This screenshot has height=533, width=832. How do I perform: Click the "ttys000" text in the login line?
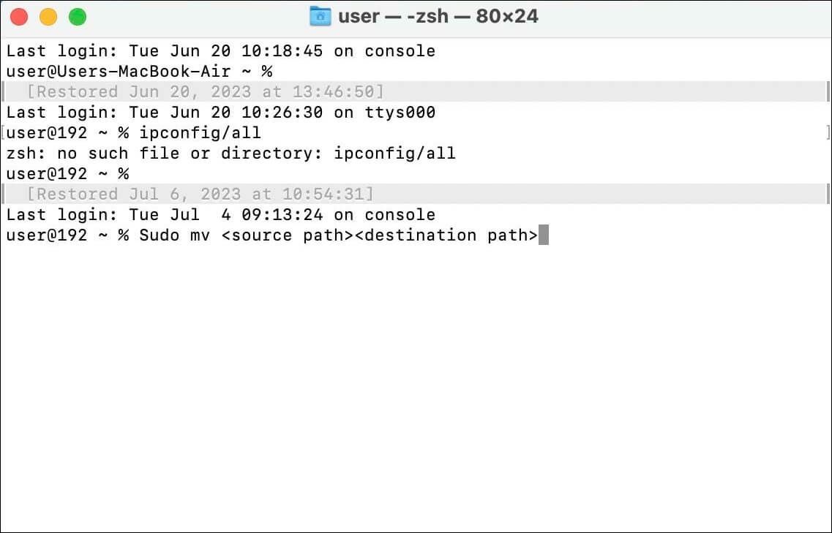tap(400, 113)
